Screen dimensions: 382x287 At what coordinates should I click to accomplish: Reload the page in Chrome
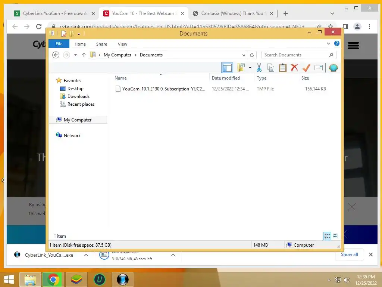(39, 27)
